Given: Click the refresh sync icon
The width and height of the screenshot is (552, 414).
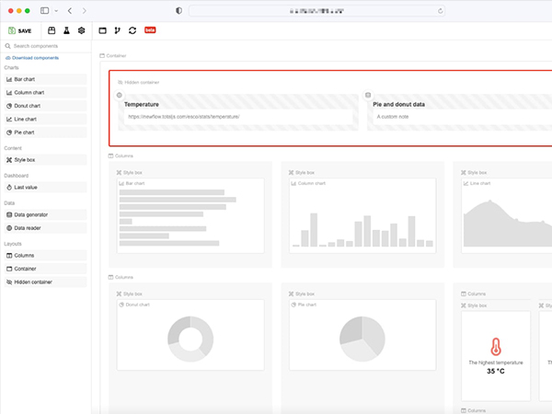Looking at the screenshot, I should click(132, 30).
